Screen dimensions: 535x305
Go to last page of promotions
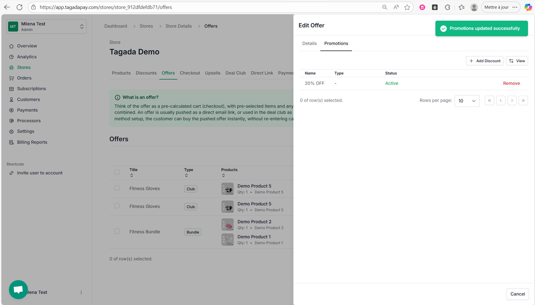(x=523, y=100)
